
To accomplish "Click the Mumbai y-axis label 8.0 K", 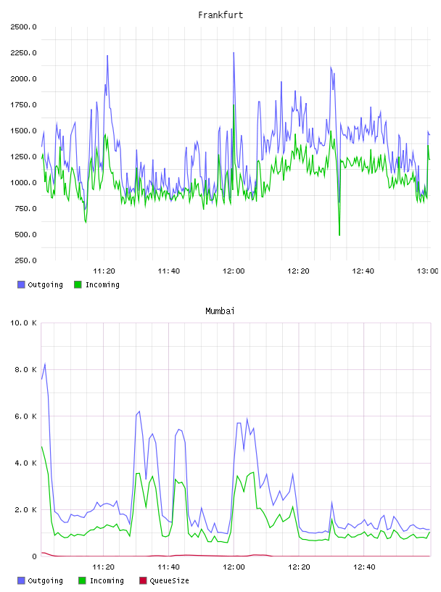I will click(25, 369).
